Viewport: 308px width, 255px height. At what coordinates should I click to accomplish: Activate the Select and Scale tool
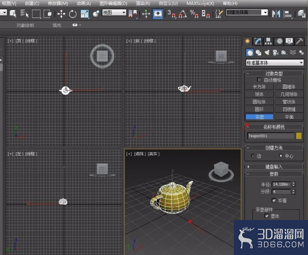point(85,14)
